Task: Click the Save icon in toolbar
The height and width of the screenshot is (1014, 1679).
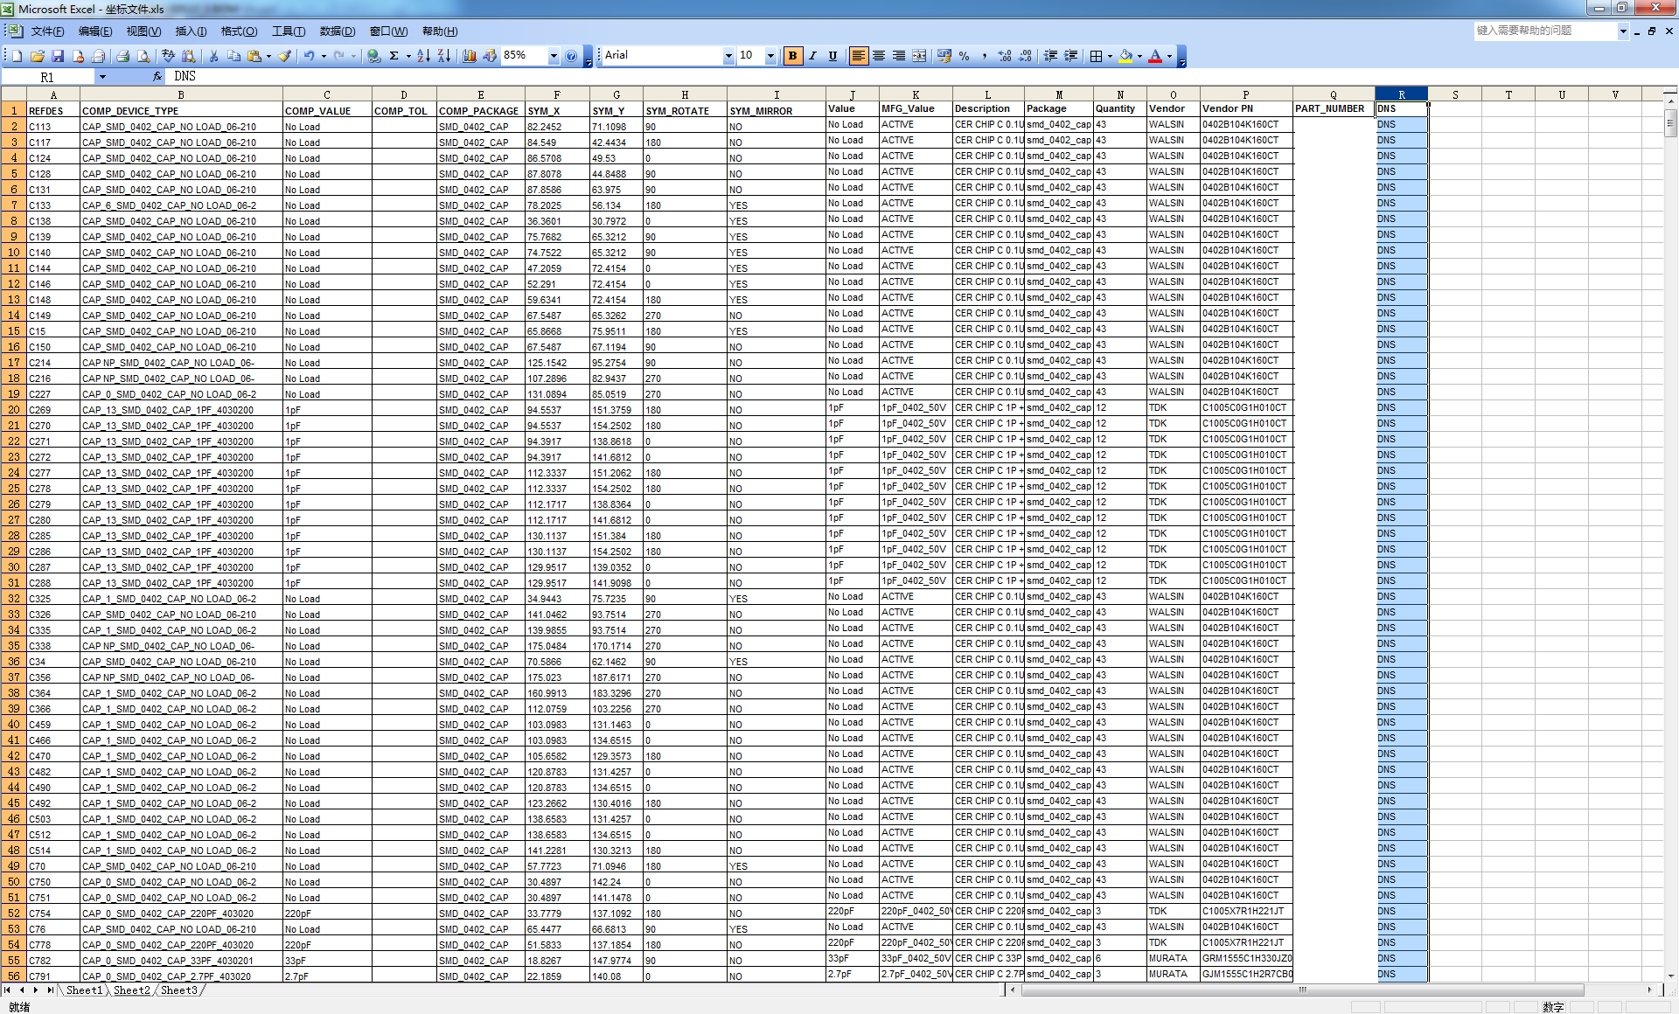Action: [58, 56]
